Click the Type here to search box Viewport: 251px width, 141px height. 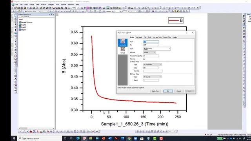point(40,138)
